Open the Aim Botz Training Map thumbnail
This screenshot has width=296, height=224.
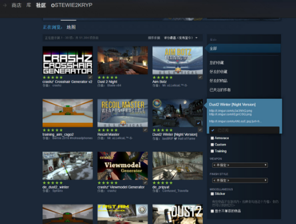[x=178, y=60]
